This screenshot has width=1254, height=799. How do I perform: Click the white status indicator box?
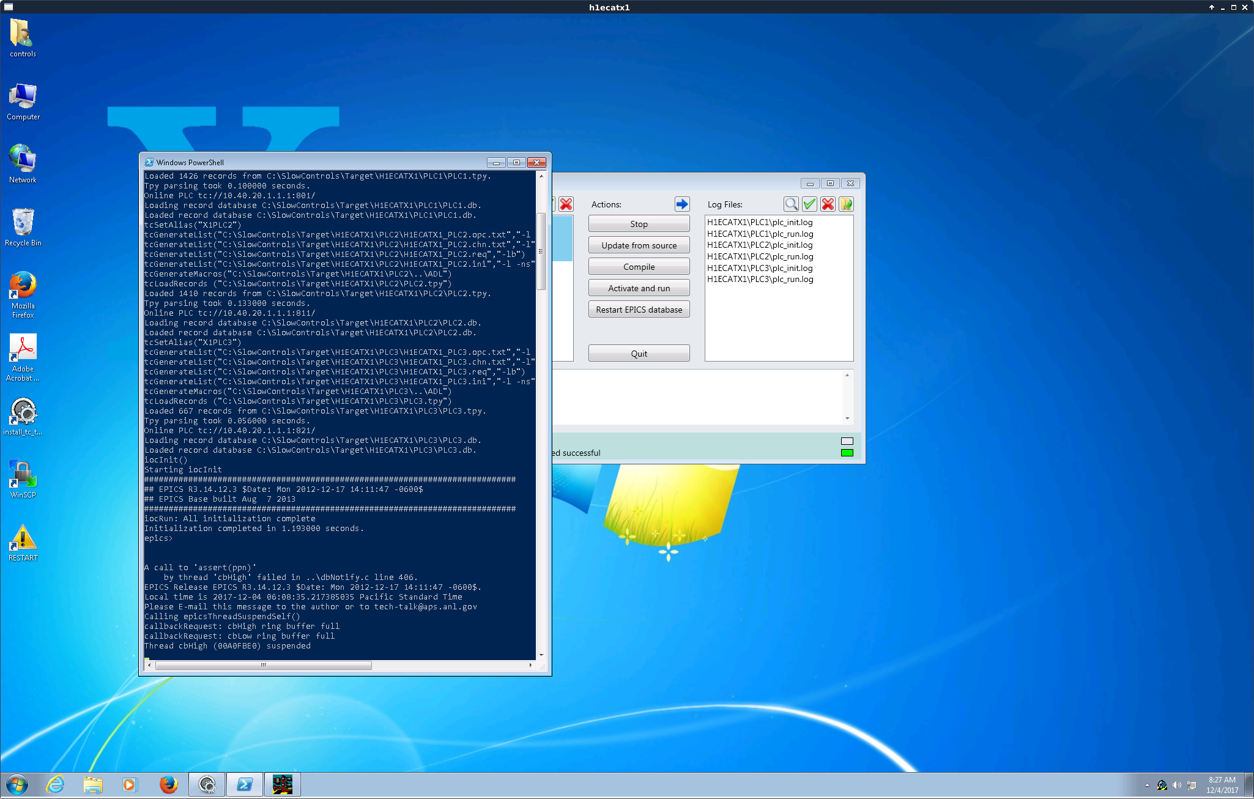847,441
